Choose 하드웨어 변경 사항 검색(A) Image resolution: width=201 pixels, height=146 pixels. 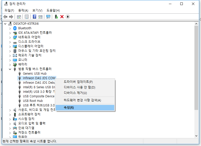click(85, 100)
